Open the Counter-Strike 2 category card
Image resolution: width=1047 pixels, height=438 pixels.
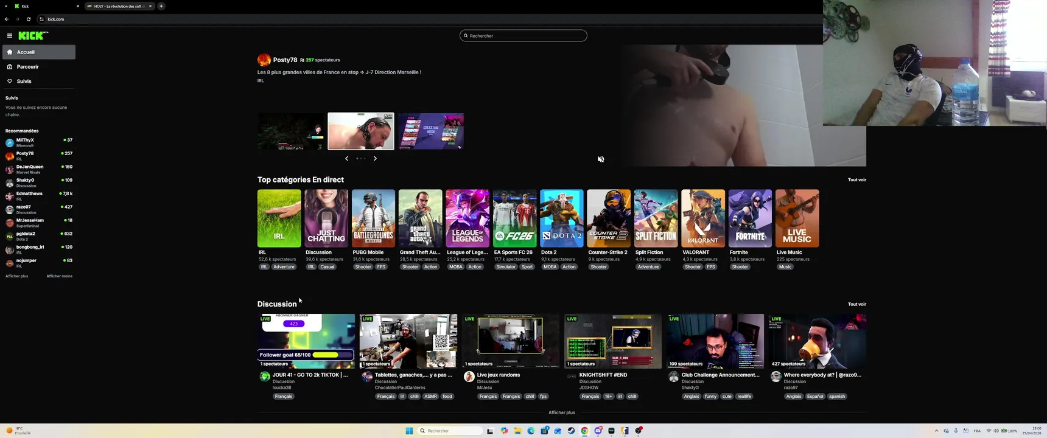609,218
